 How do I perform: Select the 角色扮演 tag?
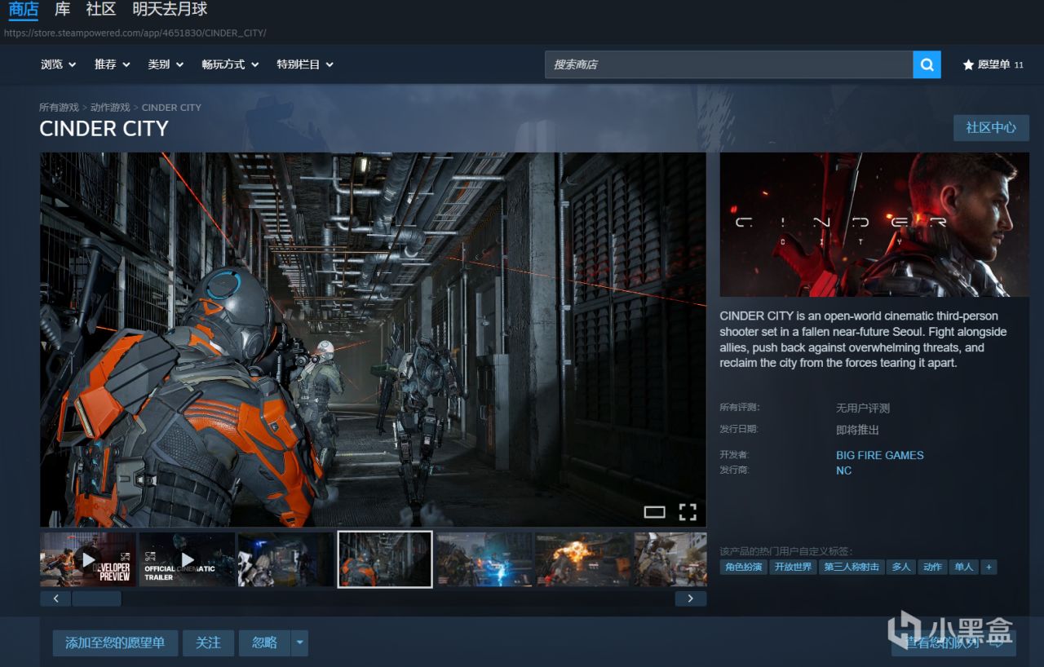click(743, 567)
